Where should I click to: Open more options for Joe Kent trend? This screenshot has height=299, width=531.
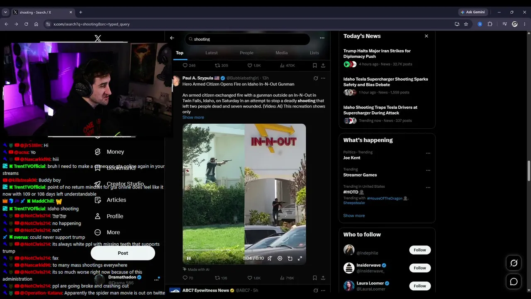[x=428, y=153]
